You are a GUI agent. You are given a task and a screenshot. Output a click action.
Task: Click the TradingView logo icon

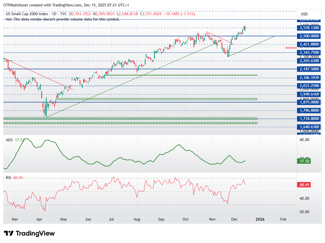pyautogui.click(x=9, y=233)
